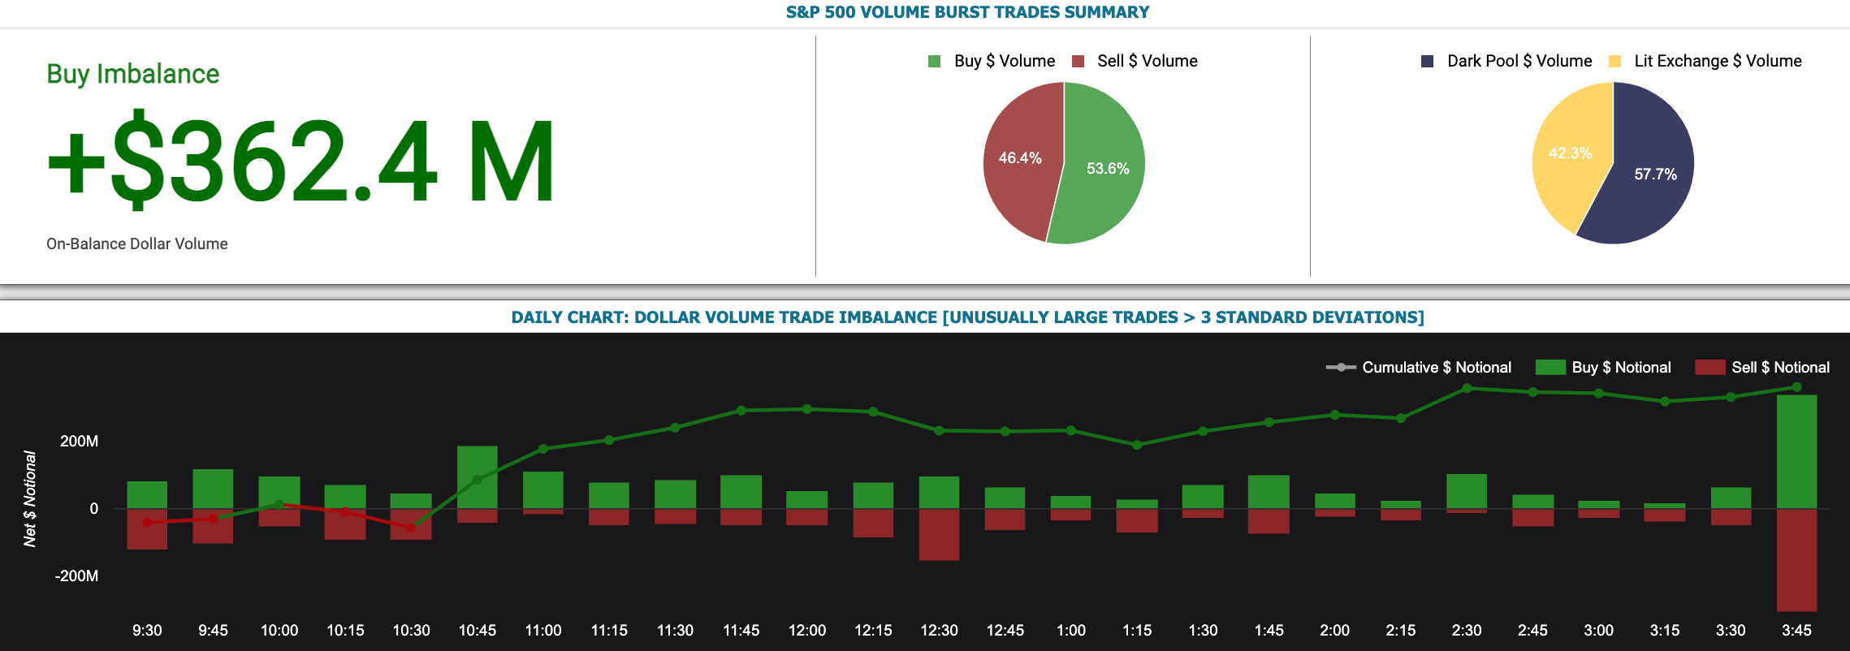Toggle the Sell $ Notional legend entry

point(1763,367)
